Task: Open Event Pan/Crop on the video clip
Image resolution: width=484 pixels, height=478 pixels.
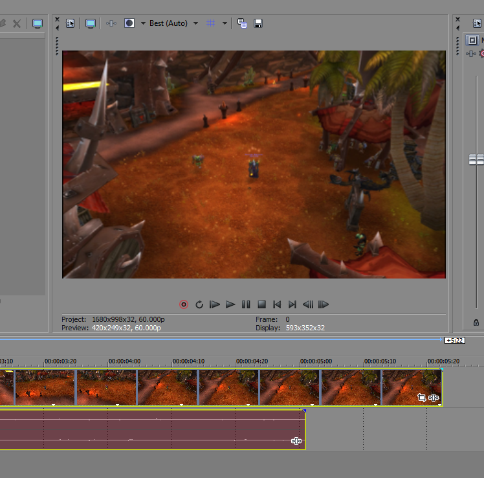Action: pyautogui.click(x=422, y=398)
